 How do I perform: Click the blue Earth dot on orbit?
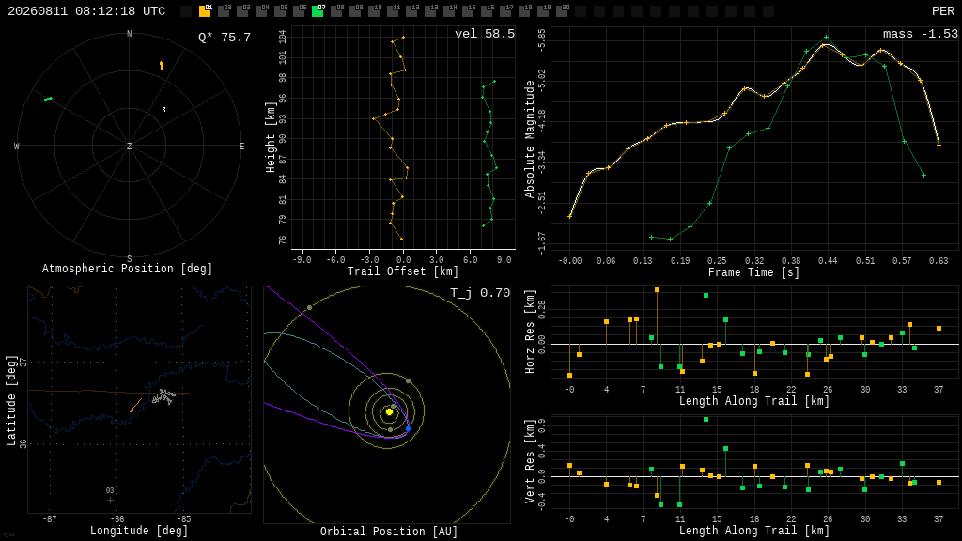[x=408, y=428]
